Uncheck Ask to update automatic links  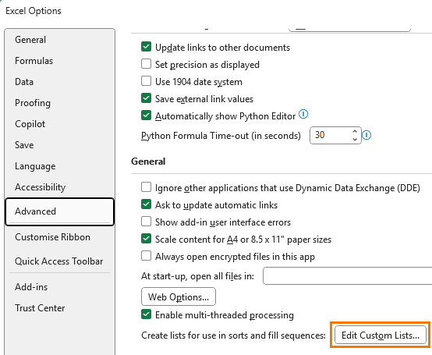coord(146,204)
